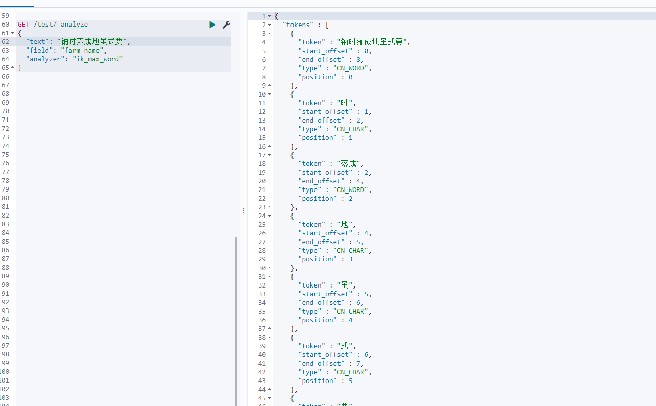
Task: Click the "text" line in the request body
Action: [78, 42]
